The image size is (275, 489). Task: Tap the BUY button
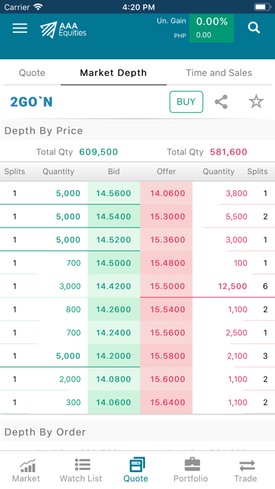[x=186, y=102]
